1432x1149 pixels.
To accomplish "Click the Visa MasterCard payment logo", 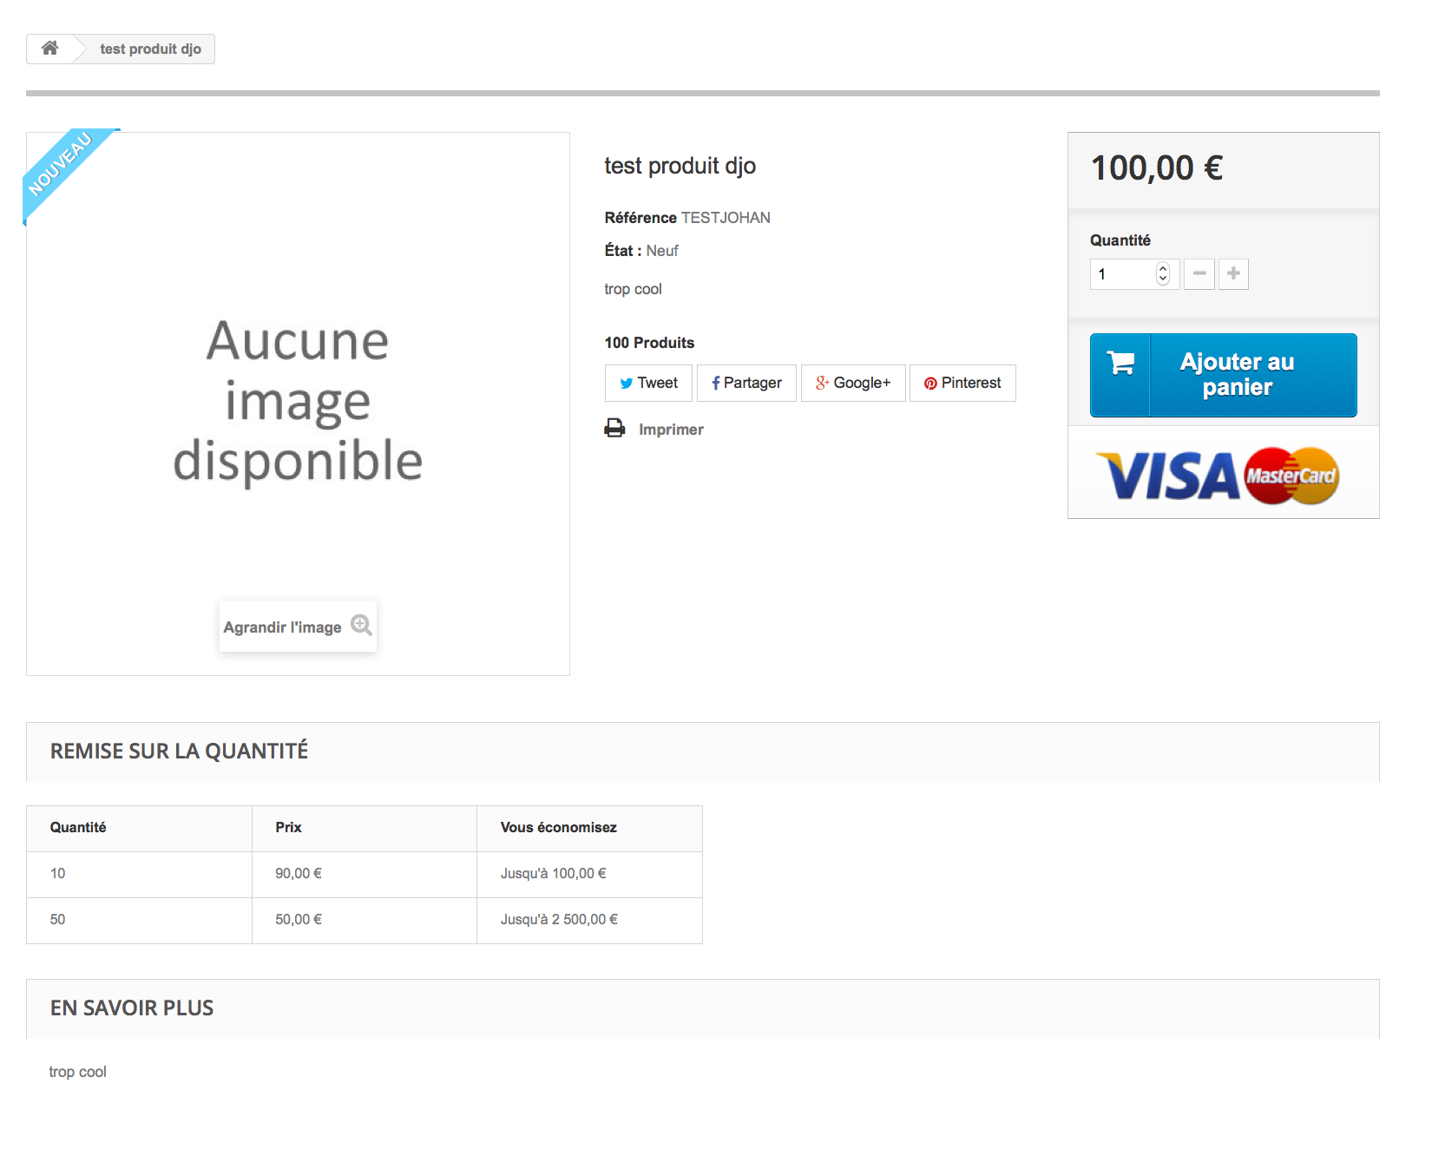I will (x=1219, y=476).
